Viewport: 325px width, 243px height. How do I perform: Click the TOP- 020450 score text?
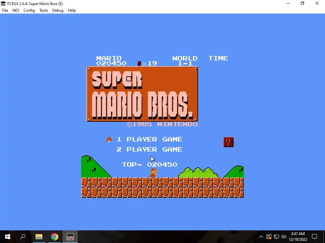click(x=150, y=165)
